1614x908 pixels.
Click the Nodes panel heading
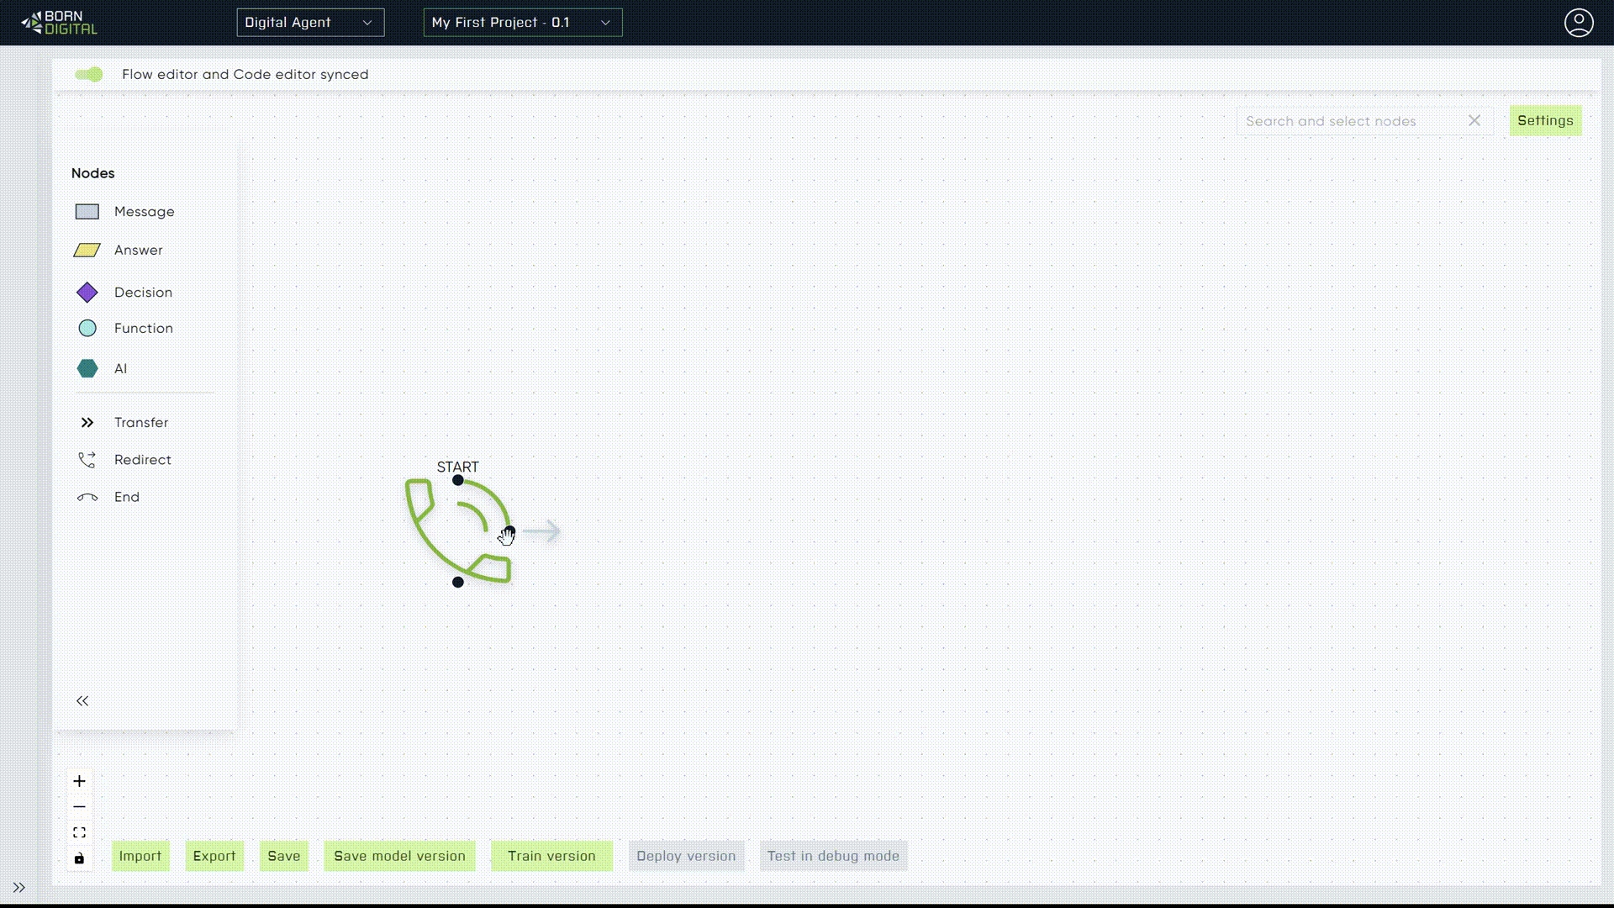coord(93,173)
